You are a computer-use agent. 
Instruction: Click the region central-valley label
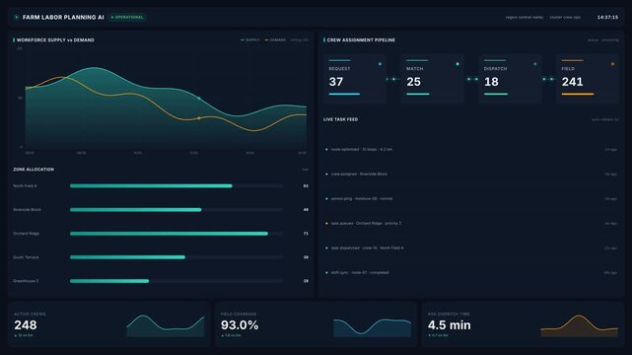pyautogui.click(x=525, y=18)
